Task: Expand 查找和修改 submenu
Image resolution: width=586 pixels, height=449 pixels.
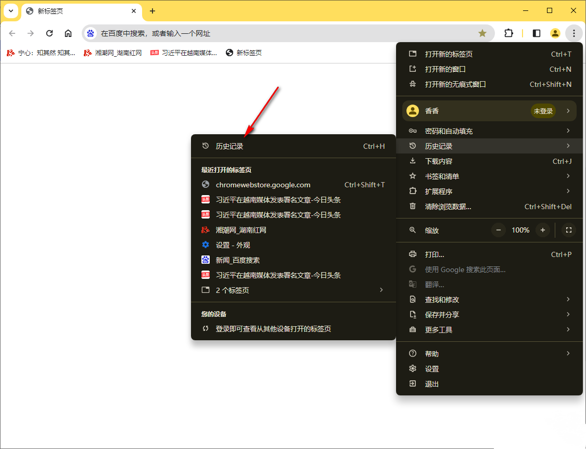Action: tap(489, 300)
